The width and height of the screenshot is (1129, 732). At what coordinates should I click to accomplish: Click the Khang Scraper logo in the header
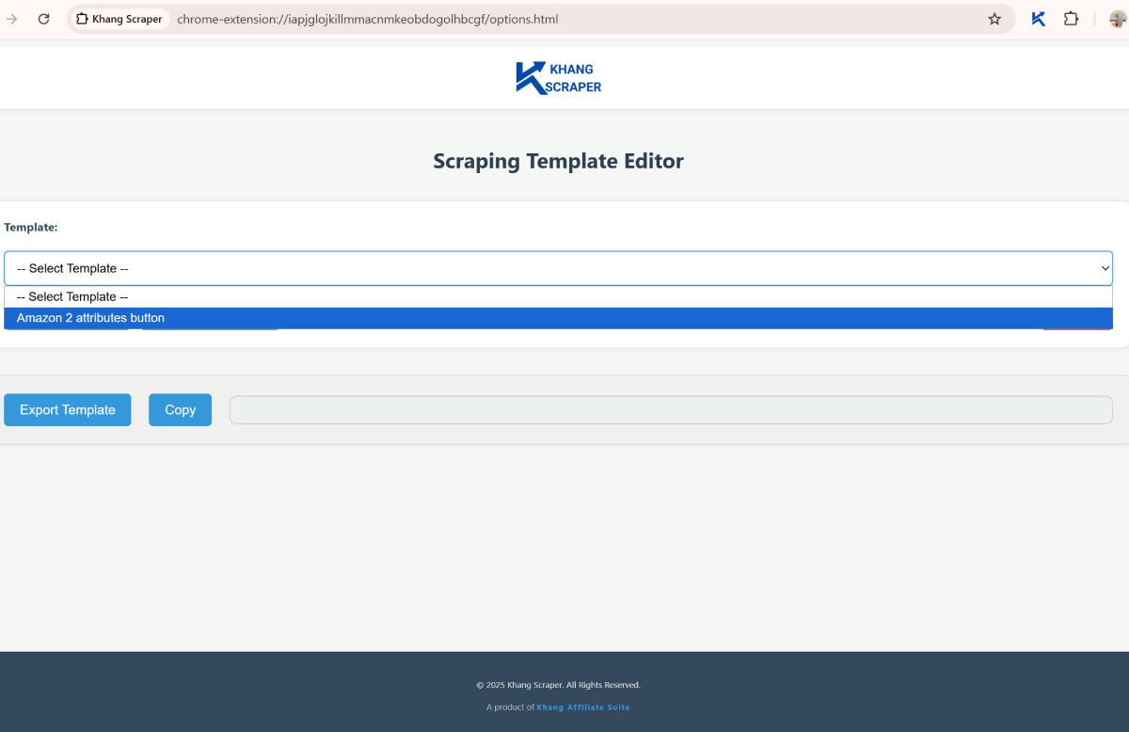coord(558,77)
